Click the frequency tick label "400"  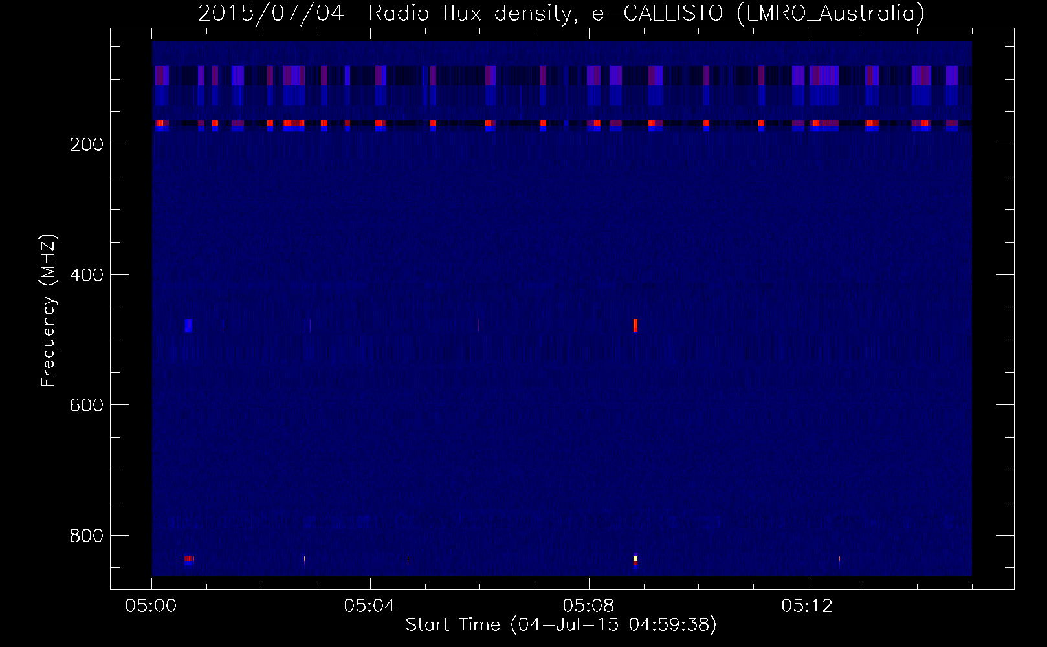(87, 275)
